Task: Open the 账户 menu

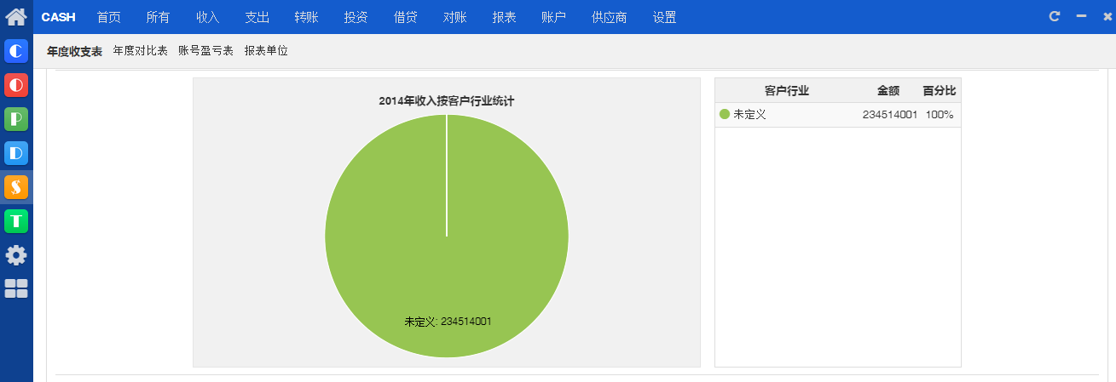Action: tap(554, 17)
